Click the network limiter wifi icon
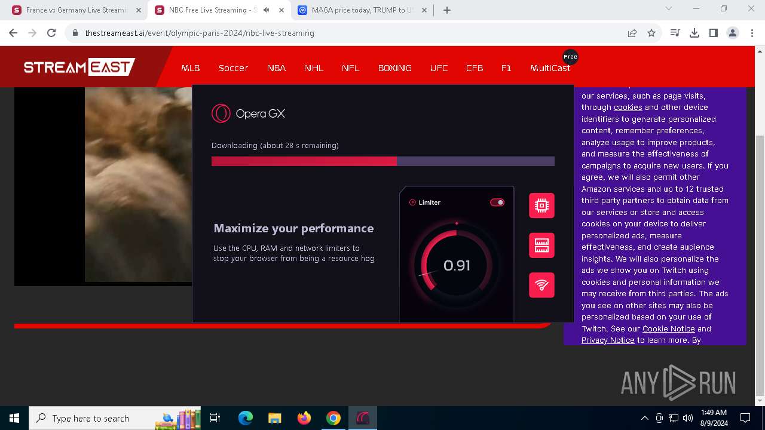Screen dimensions: 765x430 pos(541,285)
